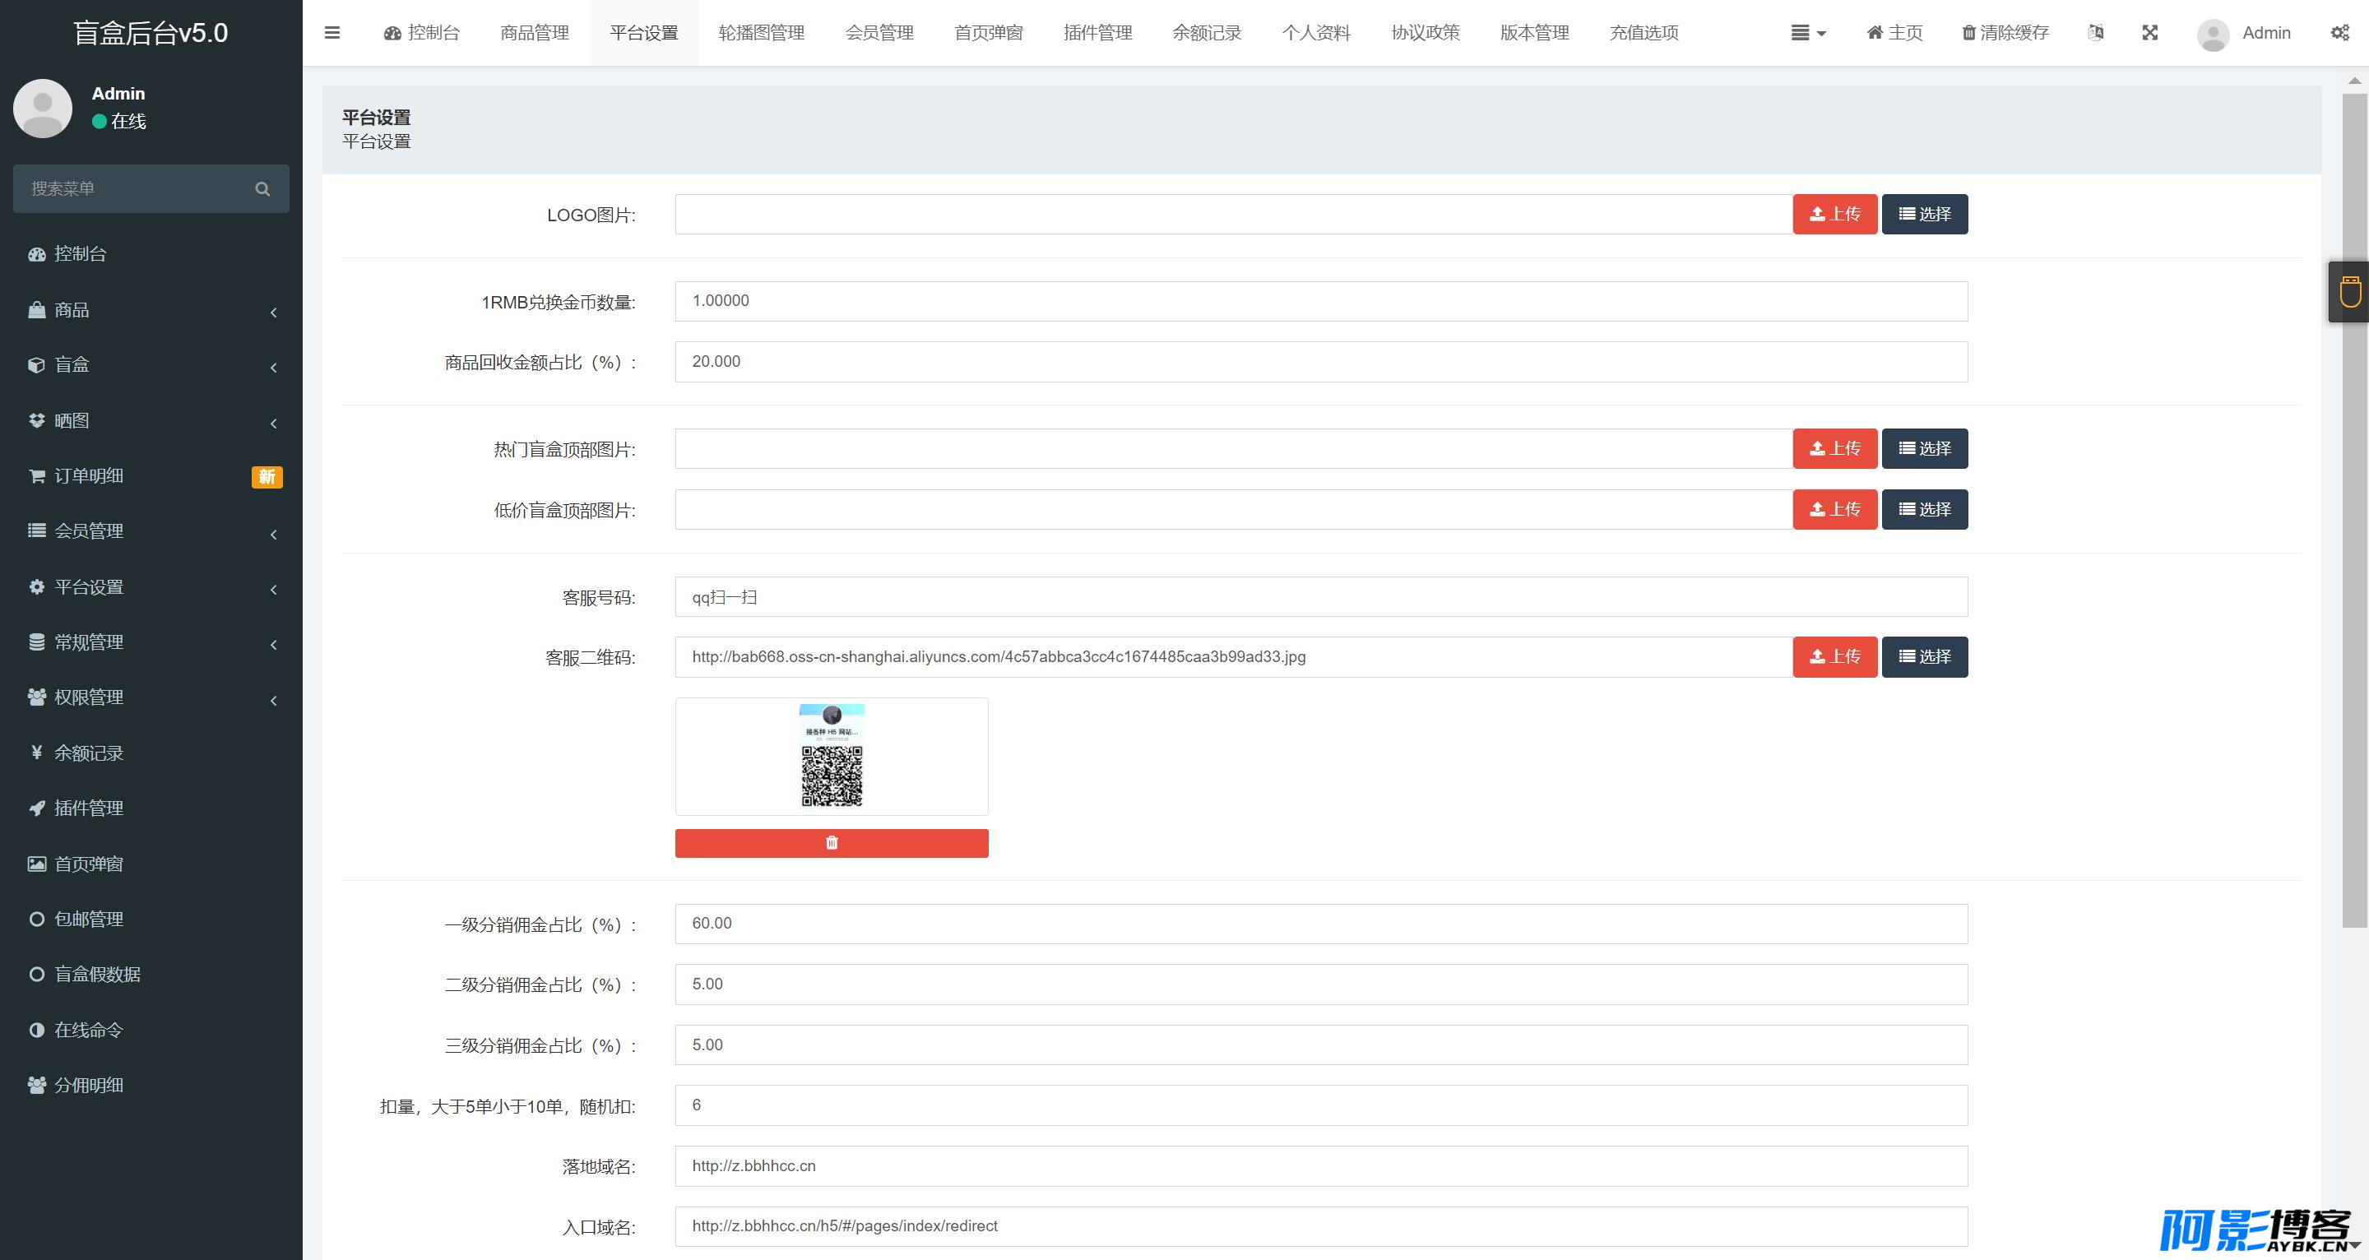
Task: Click the 清除缓存 trash button
Action: (x=2005, y=33)
